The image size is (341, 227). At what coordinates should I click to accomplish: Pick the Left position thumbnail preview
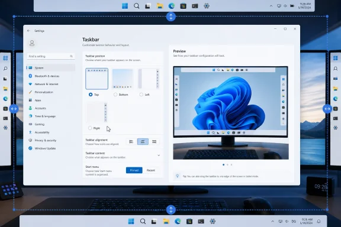coord(149,79)
